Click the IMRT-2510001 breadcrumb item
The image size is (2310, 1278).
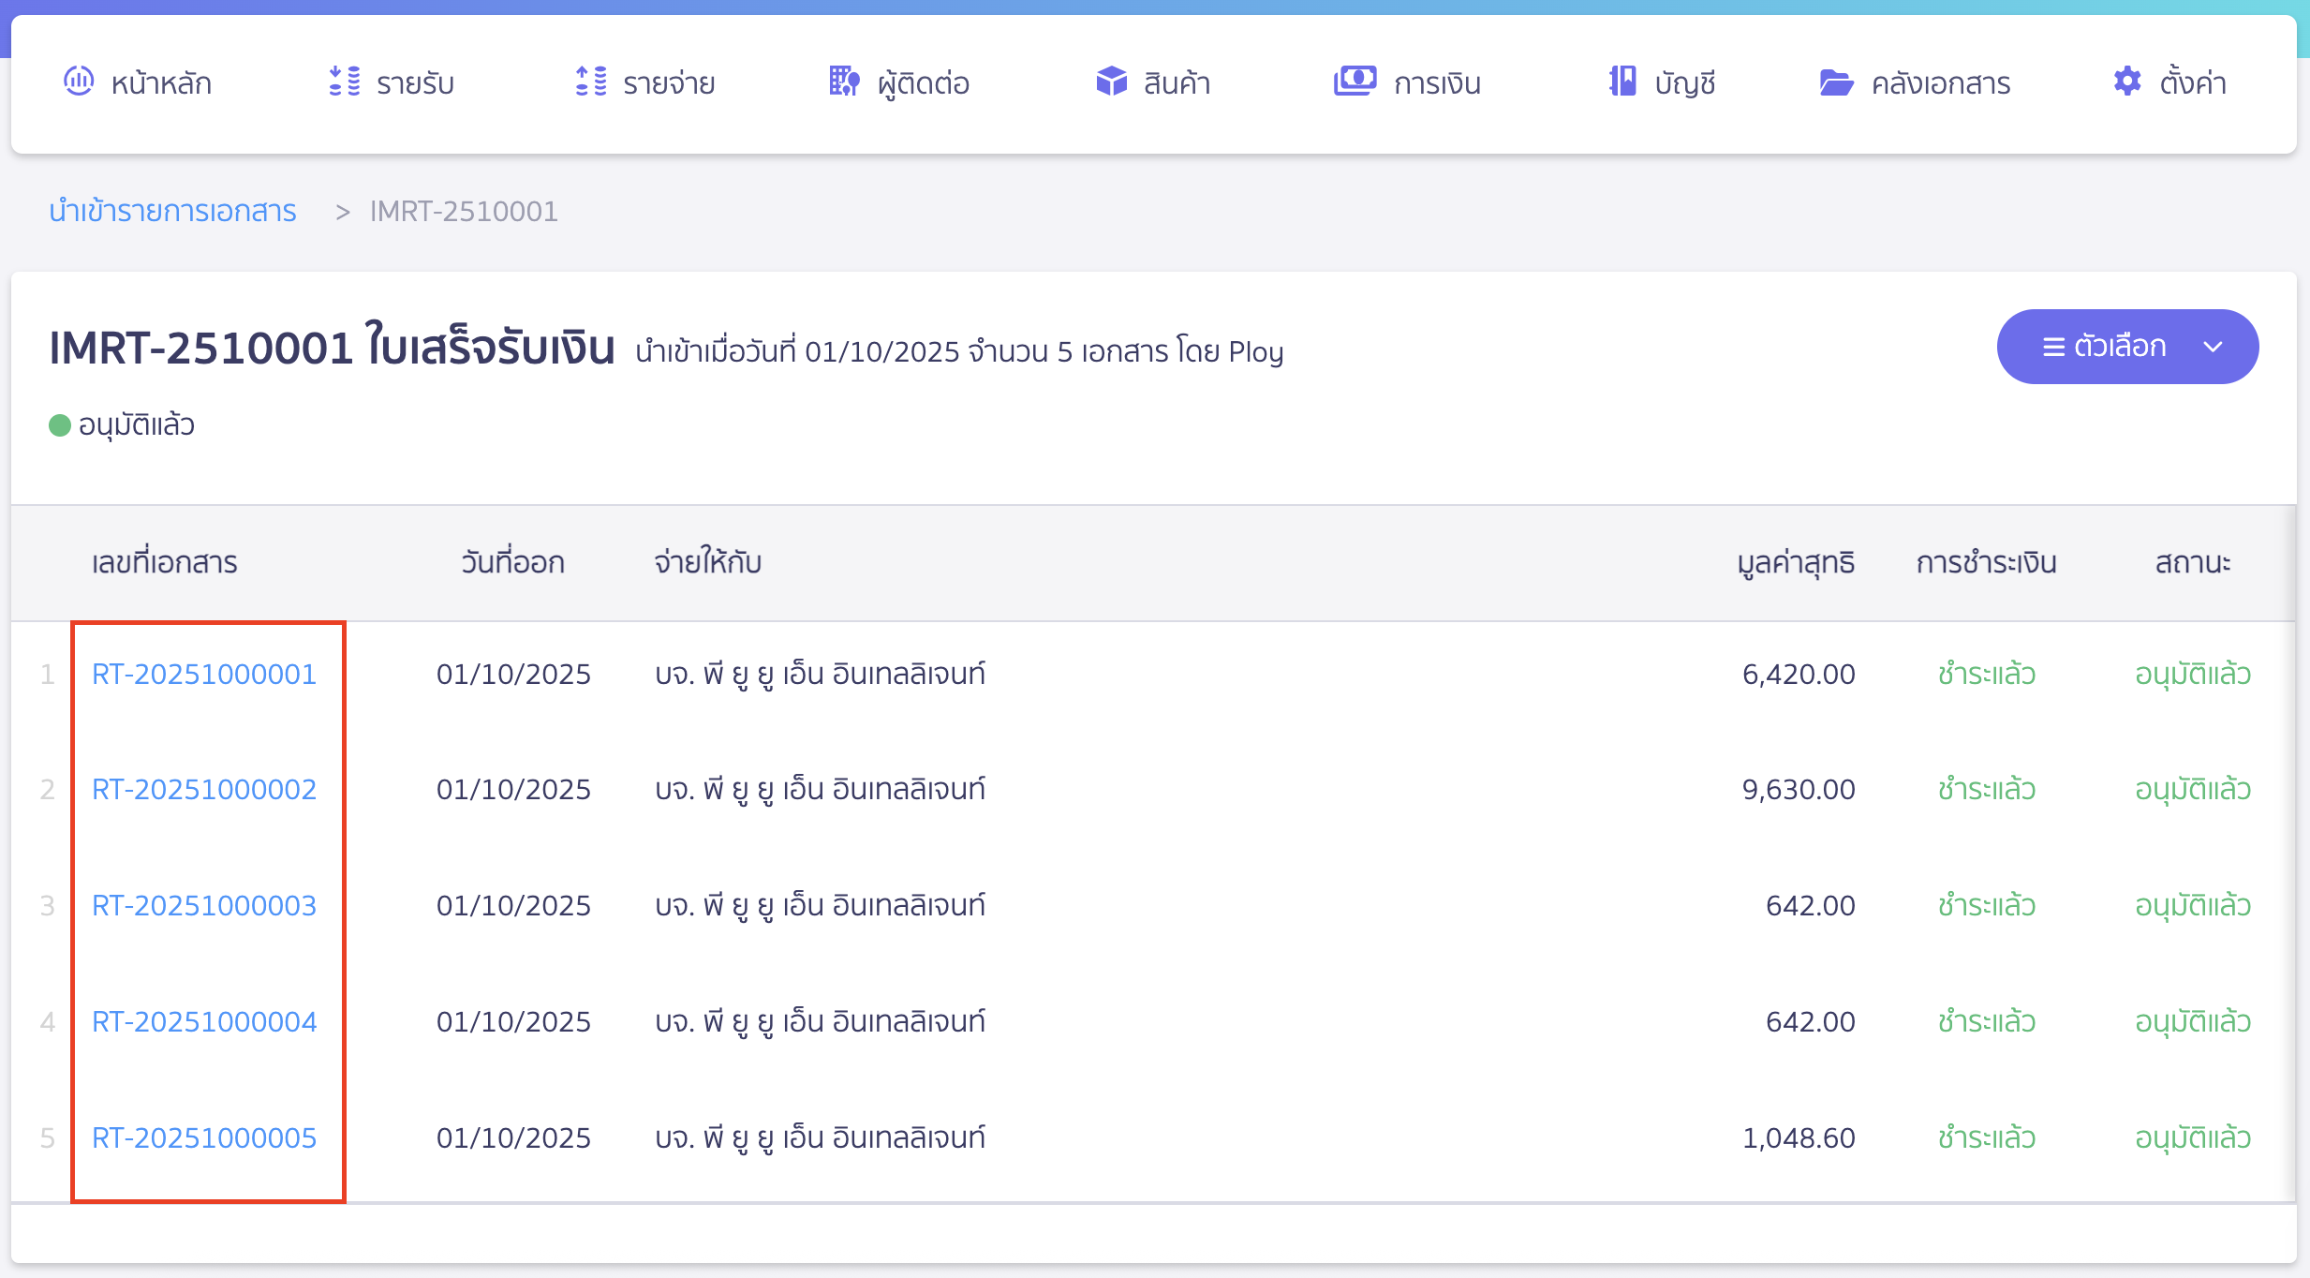click(x=464, y=212)
